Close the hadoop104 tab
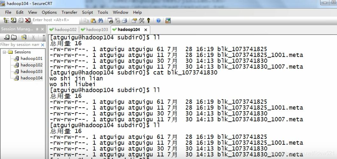Image resolution: width=337 pixels, height=159 pixels. [146, 30]
